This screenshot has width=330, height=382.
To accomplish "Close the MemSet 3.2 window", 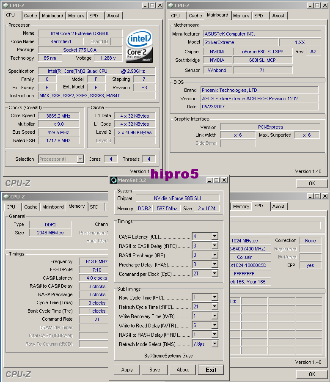I will click(224, 180).
